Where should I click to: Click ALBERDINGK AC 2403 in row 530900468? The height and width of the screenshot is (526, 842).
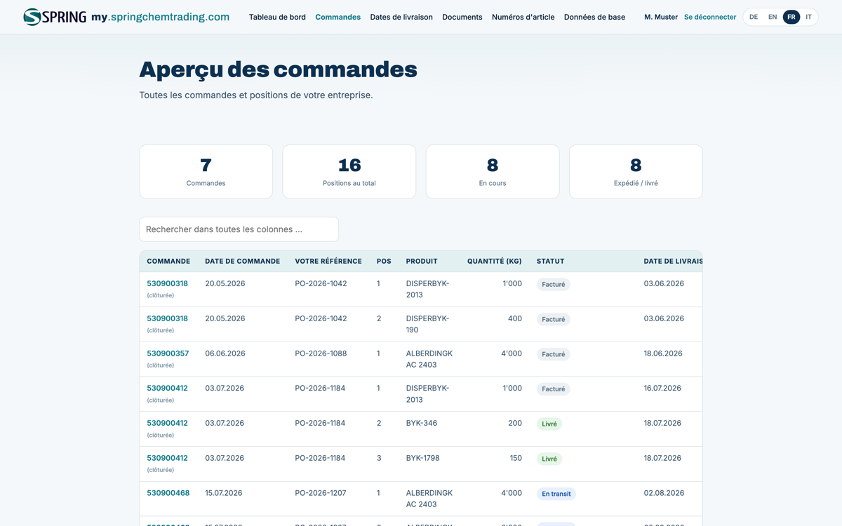pos(429,499)
